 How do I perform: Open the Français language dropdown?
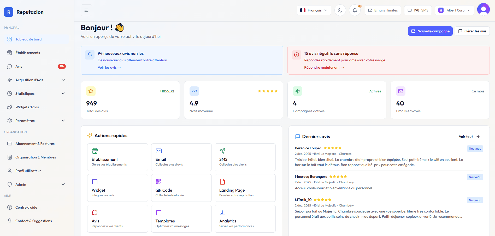[314, 10]
